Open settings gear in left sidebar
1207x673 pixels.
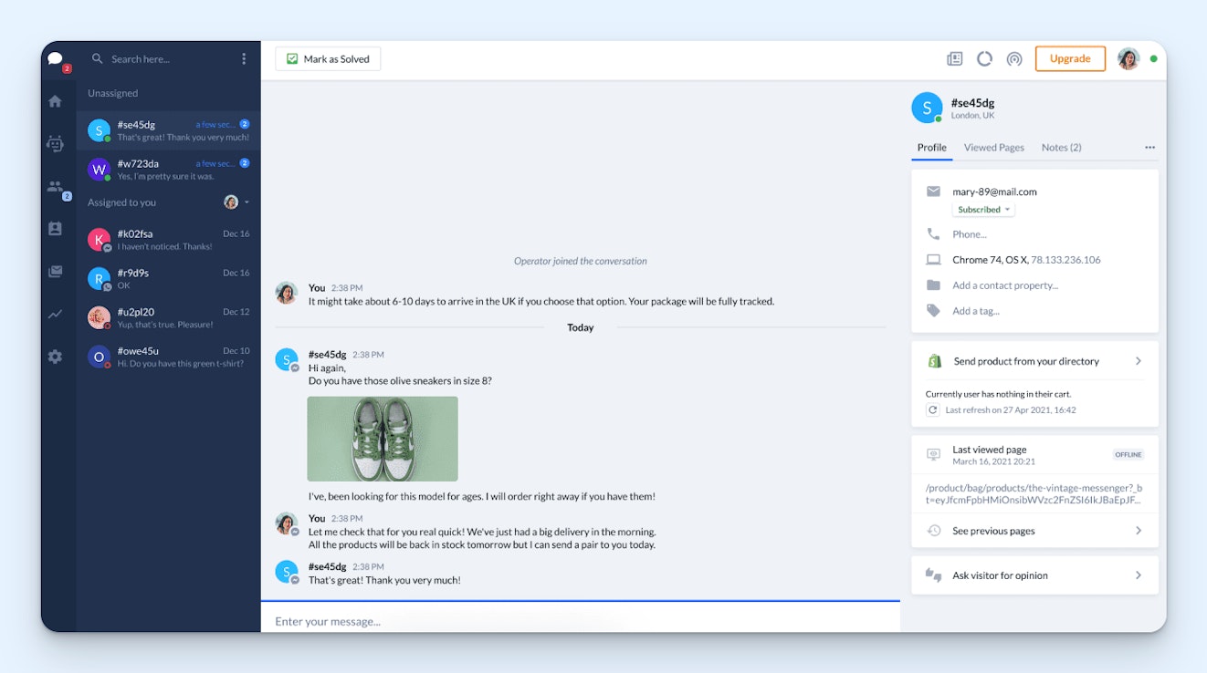(x=55, y=357)
